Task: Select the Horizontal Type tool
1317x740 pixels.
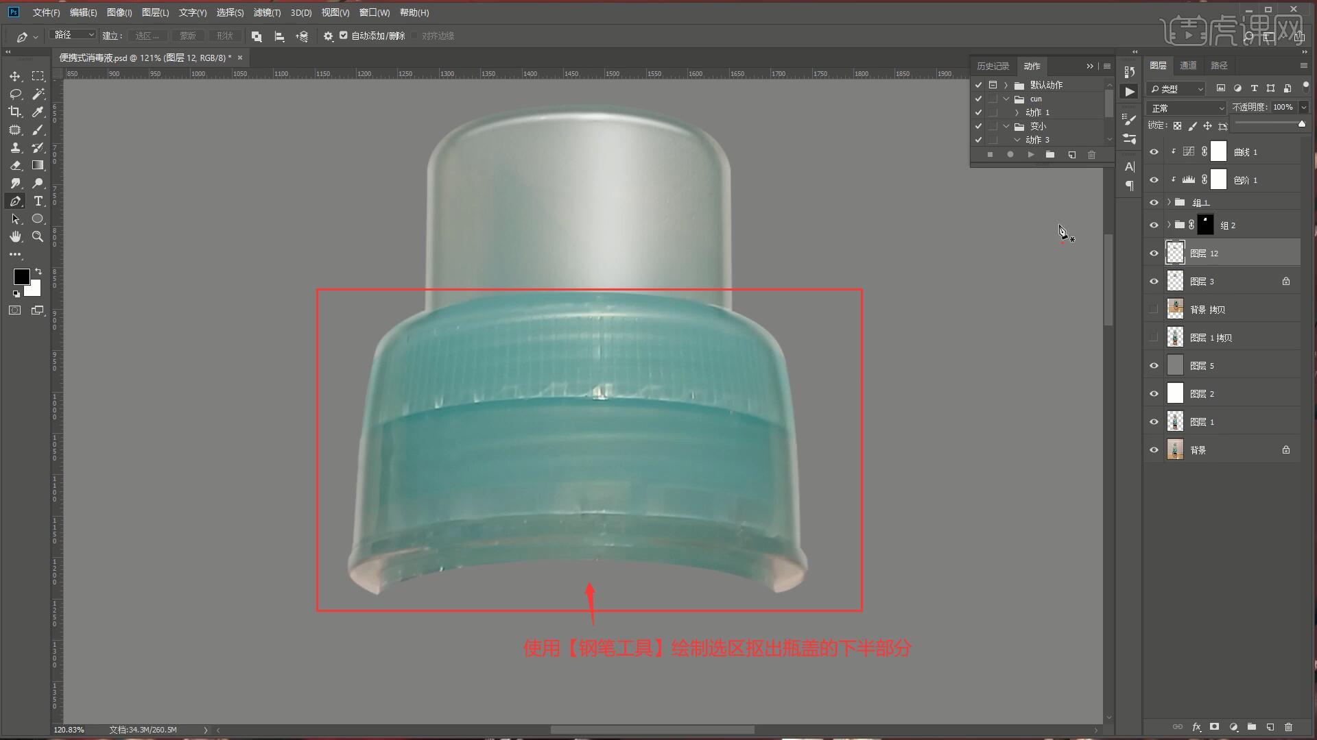Action: tap(38, 201)
